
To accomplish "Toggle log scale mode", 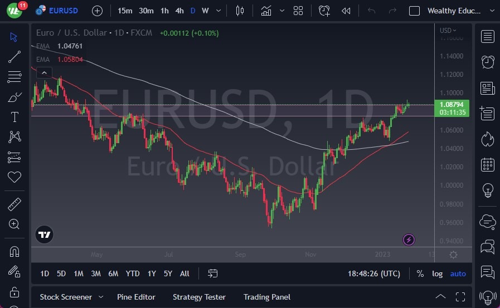I will tap(437, 273).
